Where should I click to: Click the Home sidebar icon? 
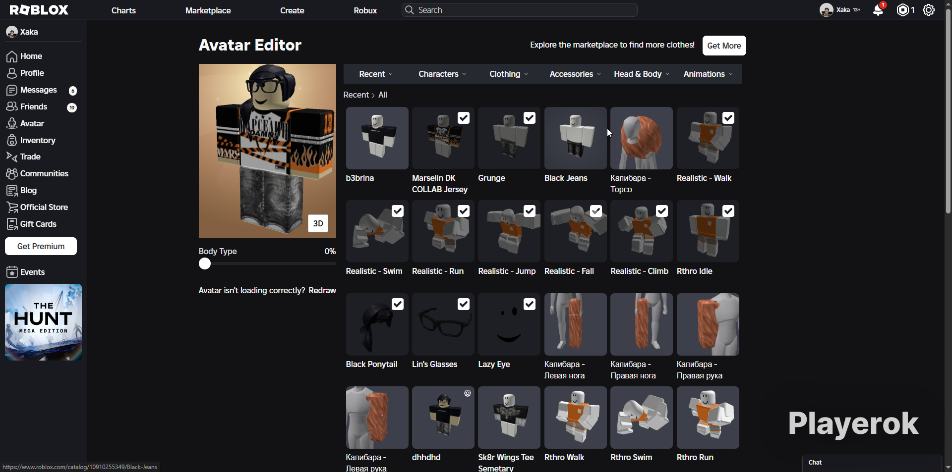pos(12,56)
